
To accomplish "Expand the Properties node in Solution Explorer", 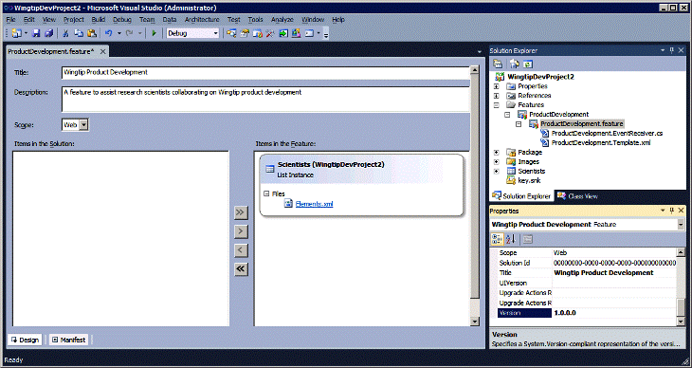I will 497,86.
